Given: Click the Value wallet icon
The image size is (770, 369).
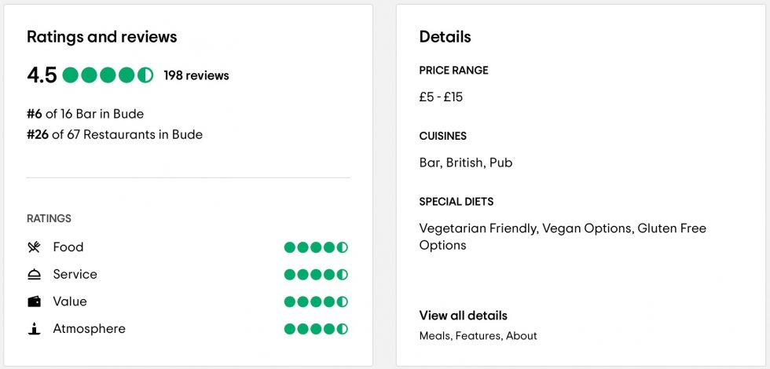Looking at the screenshot, I should click(34, 301).
